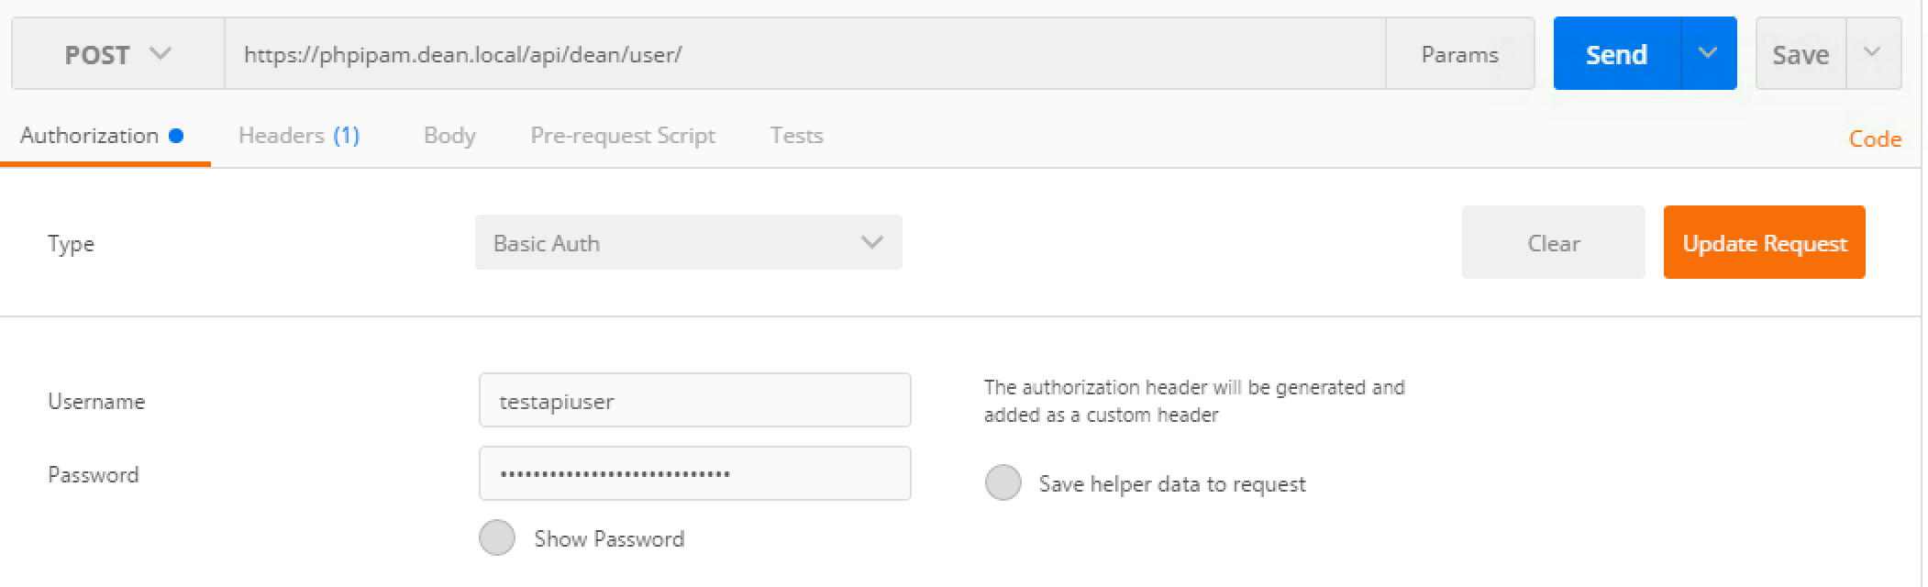Enable the Show Password option
The image size is (1928, 587).
coord(497,538)
